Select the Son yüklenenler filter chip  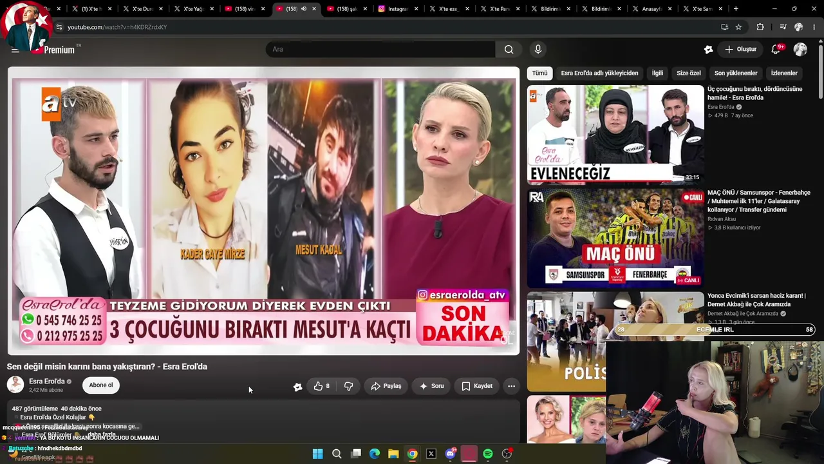[736, 73]
